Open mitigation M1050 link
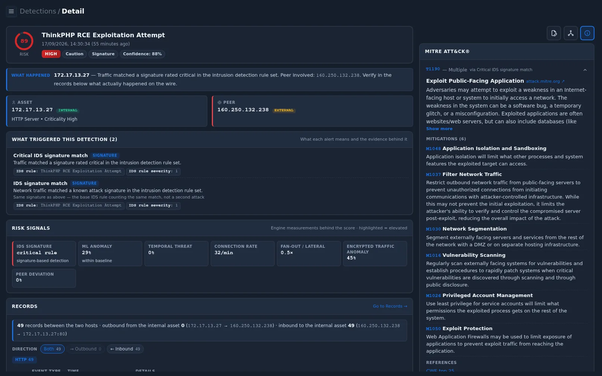The height and width of the screenshot is (376, 602). (x=433, y=329)
